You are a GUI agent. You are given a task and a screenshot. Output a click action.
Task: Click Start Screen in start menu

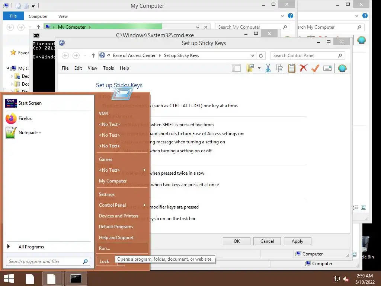tap(48, 103)
